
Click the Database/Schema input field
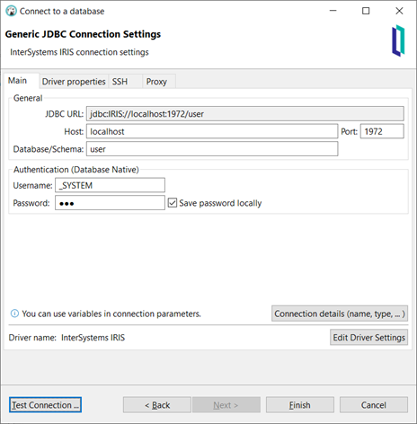click(212, 149)
